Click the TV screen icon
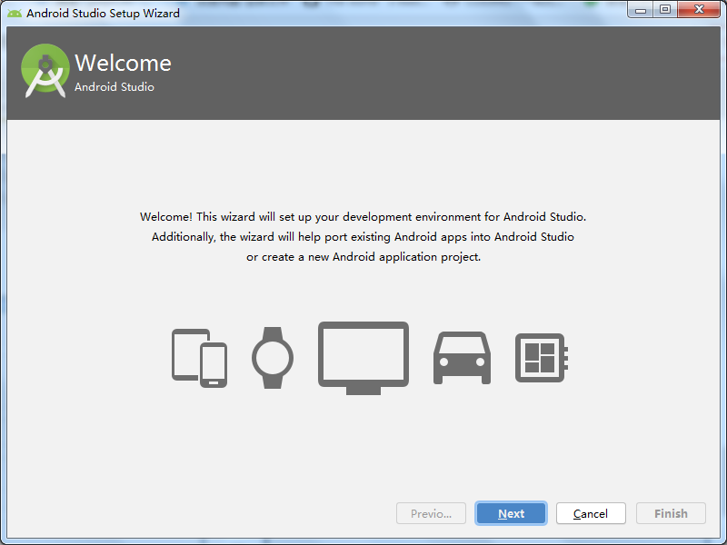 click(363, 358)
